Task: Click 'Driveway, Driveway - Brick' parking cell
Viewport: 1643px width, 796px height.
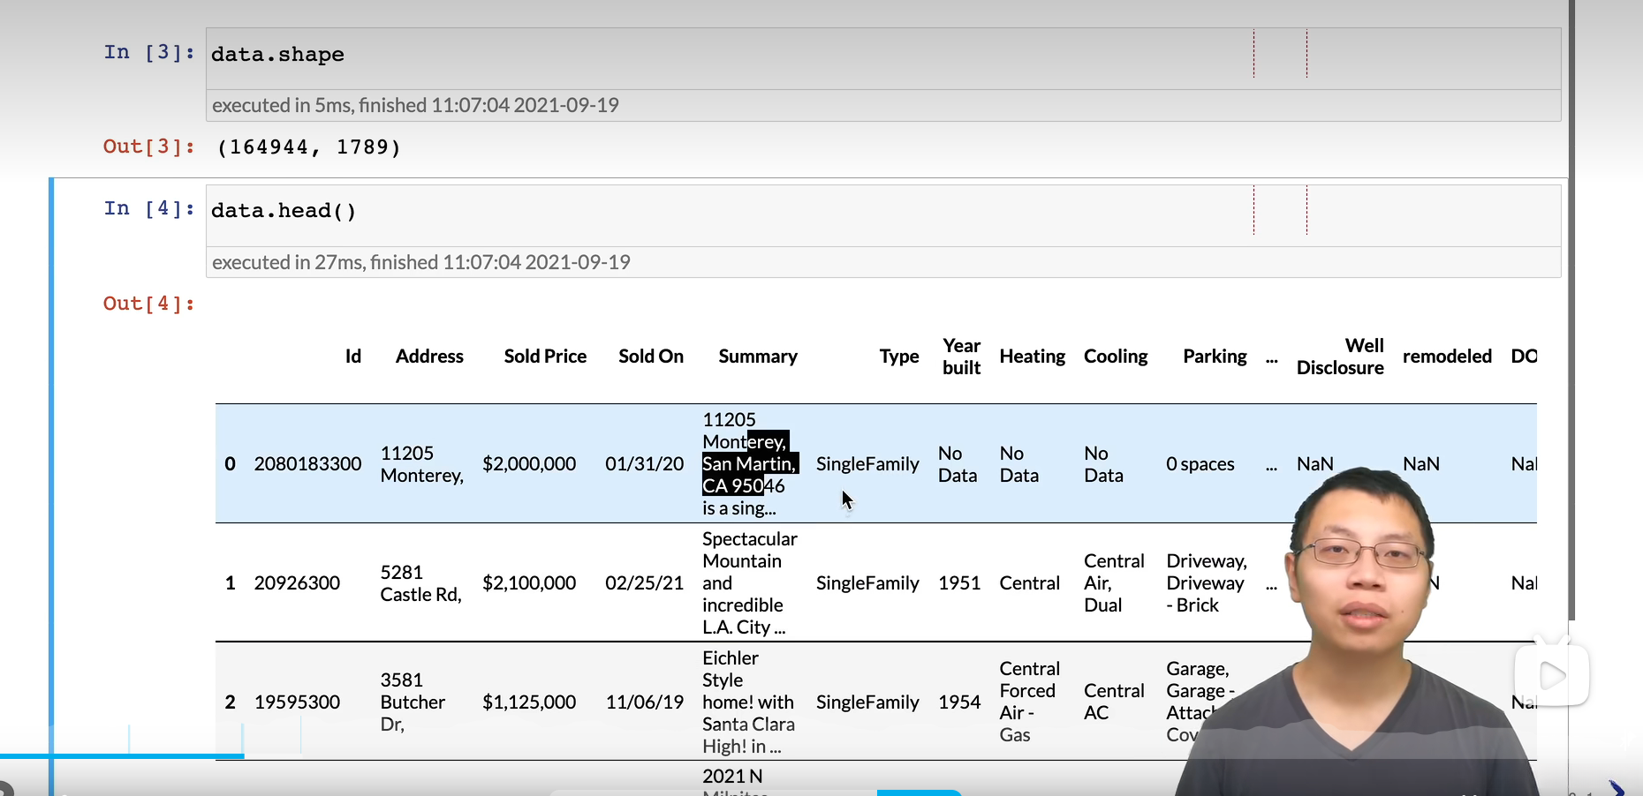Action: coord(1207,583)
